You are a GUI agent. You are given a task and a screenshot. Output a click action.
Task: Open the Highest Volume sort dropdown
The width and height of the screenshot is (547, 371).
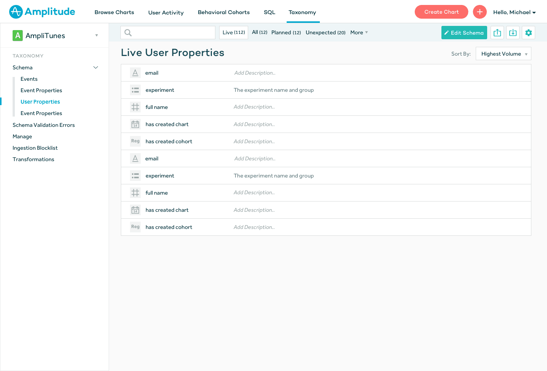(503, 53)
